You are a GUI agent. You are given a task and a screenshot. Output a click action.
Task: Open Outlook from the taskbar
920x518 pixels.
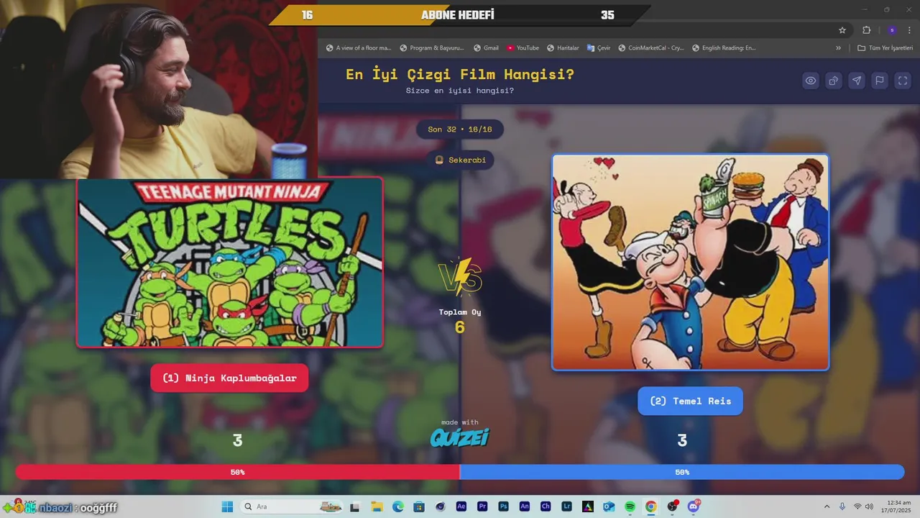pyautogui.click(x=609, y=506)
